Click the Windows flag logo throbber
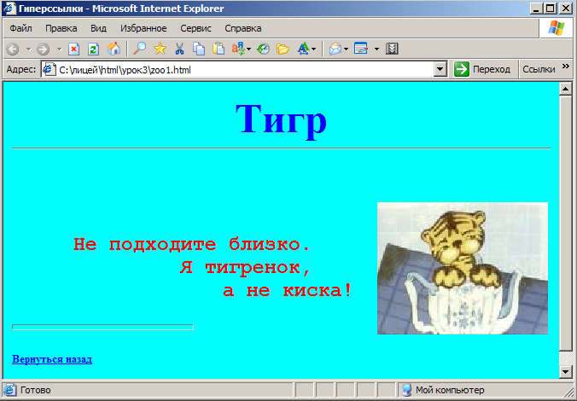The image size is (577, 401). 556,28
